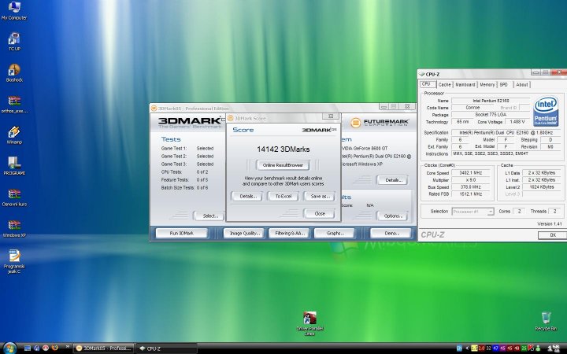Click OK in the CPU-Z window
The height and width of the screenshot is (354, 567).
tap(553, 235)
